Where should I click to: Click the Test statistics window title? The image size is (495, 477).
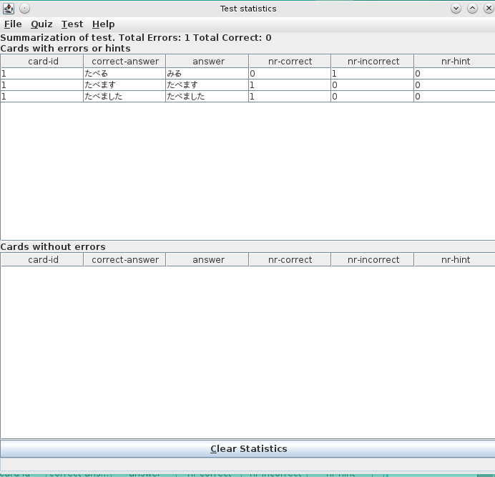[248, 9]
